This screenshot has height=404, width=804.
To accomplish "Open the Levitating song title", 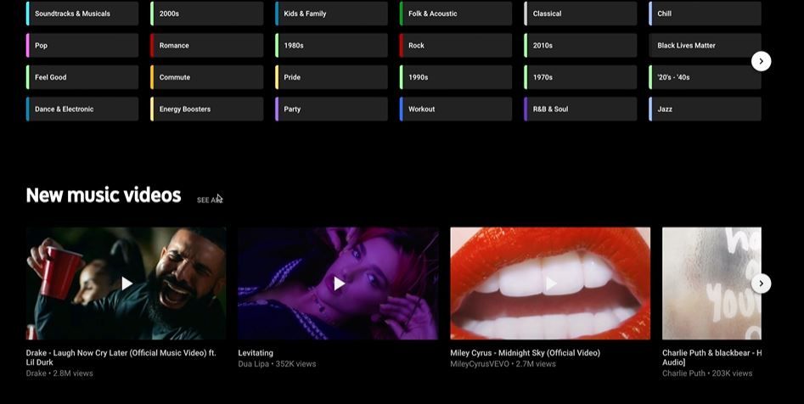I will pos(256,353).
